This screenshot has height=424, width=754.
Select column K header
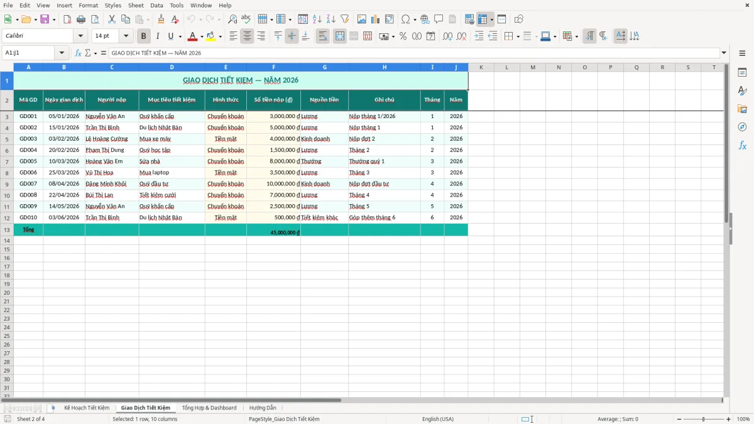[x=481, y=67]
